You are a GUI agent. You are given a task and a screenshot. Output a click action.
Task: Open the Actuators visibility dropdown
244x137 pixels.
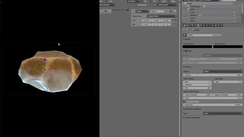[x=134, y=1]
